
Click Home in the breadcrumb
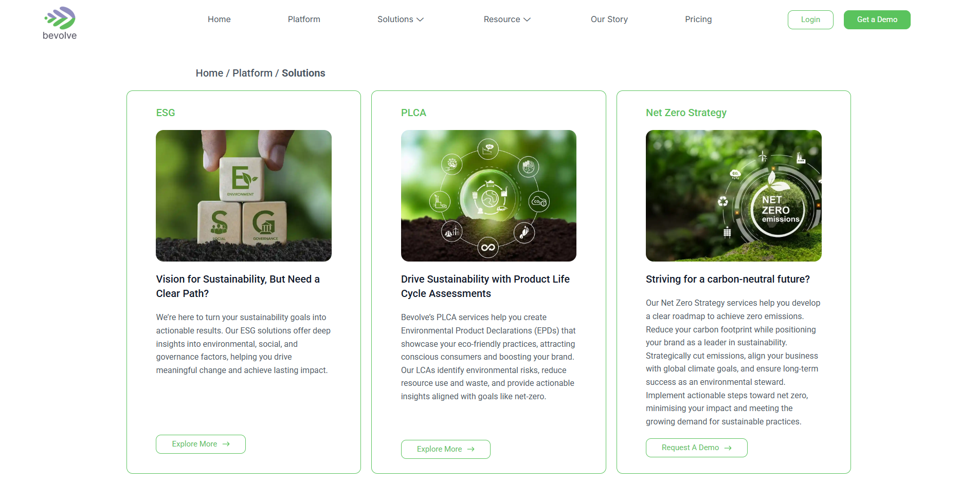point(209,73)
